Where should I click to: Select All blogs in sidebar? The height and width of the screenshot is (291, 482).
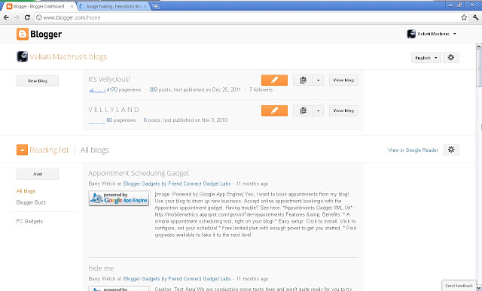[26, 191]
